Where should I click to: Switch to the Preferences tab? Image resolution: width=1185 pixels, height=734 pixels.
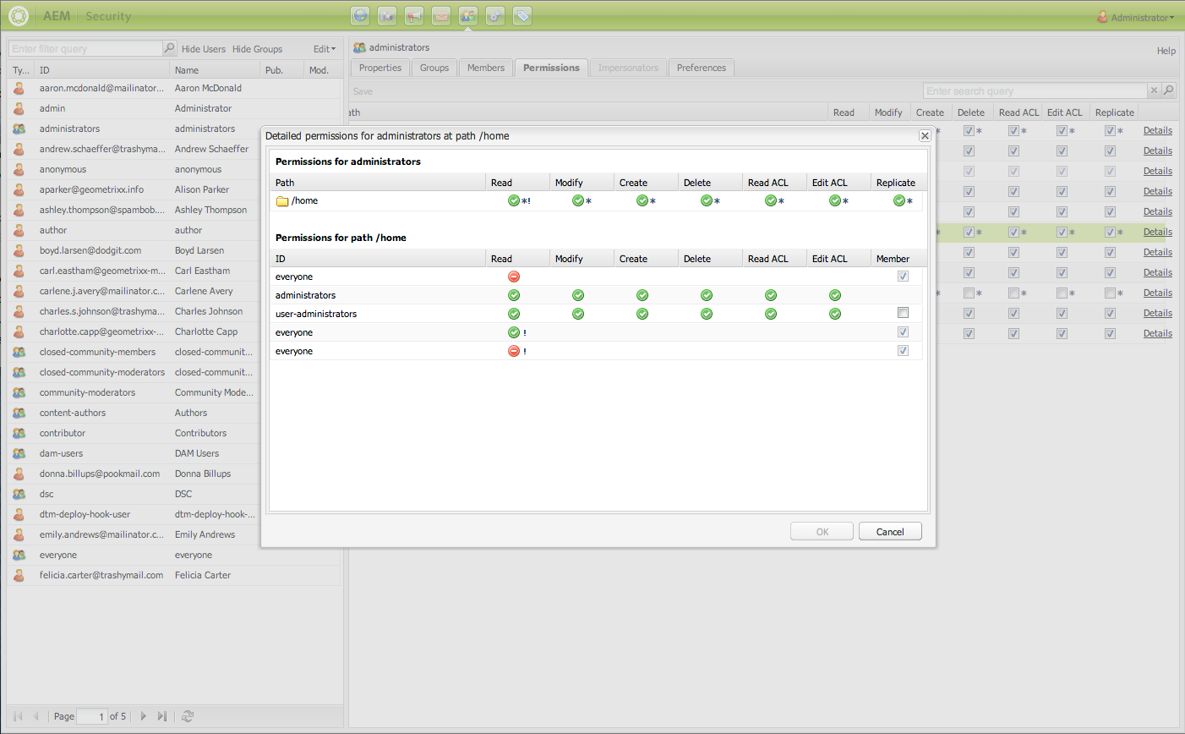click(x=702, y=68)
